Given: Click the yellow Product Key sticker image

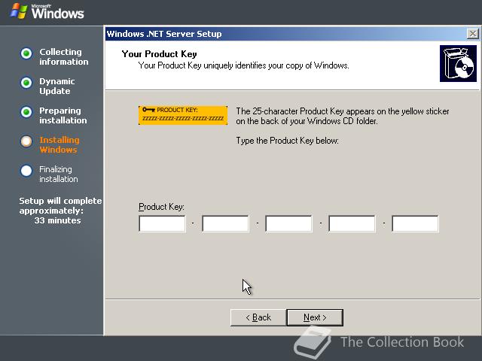Looking at the screenshot, I should pos(183,115).
